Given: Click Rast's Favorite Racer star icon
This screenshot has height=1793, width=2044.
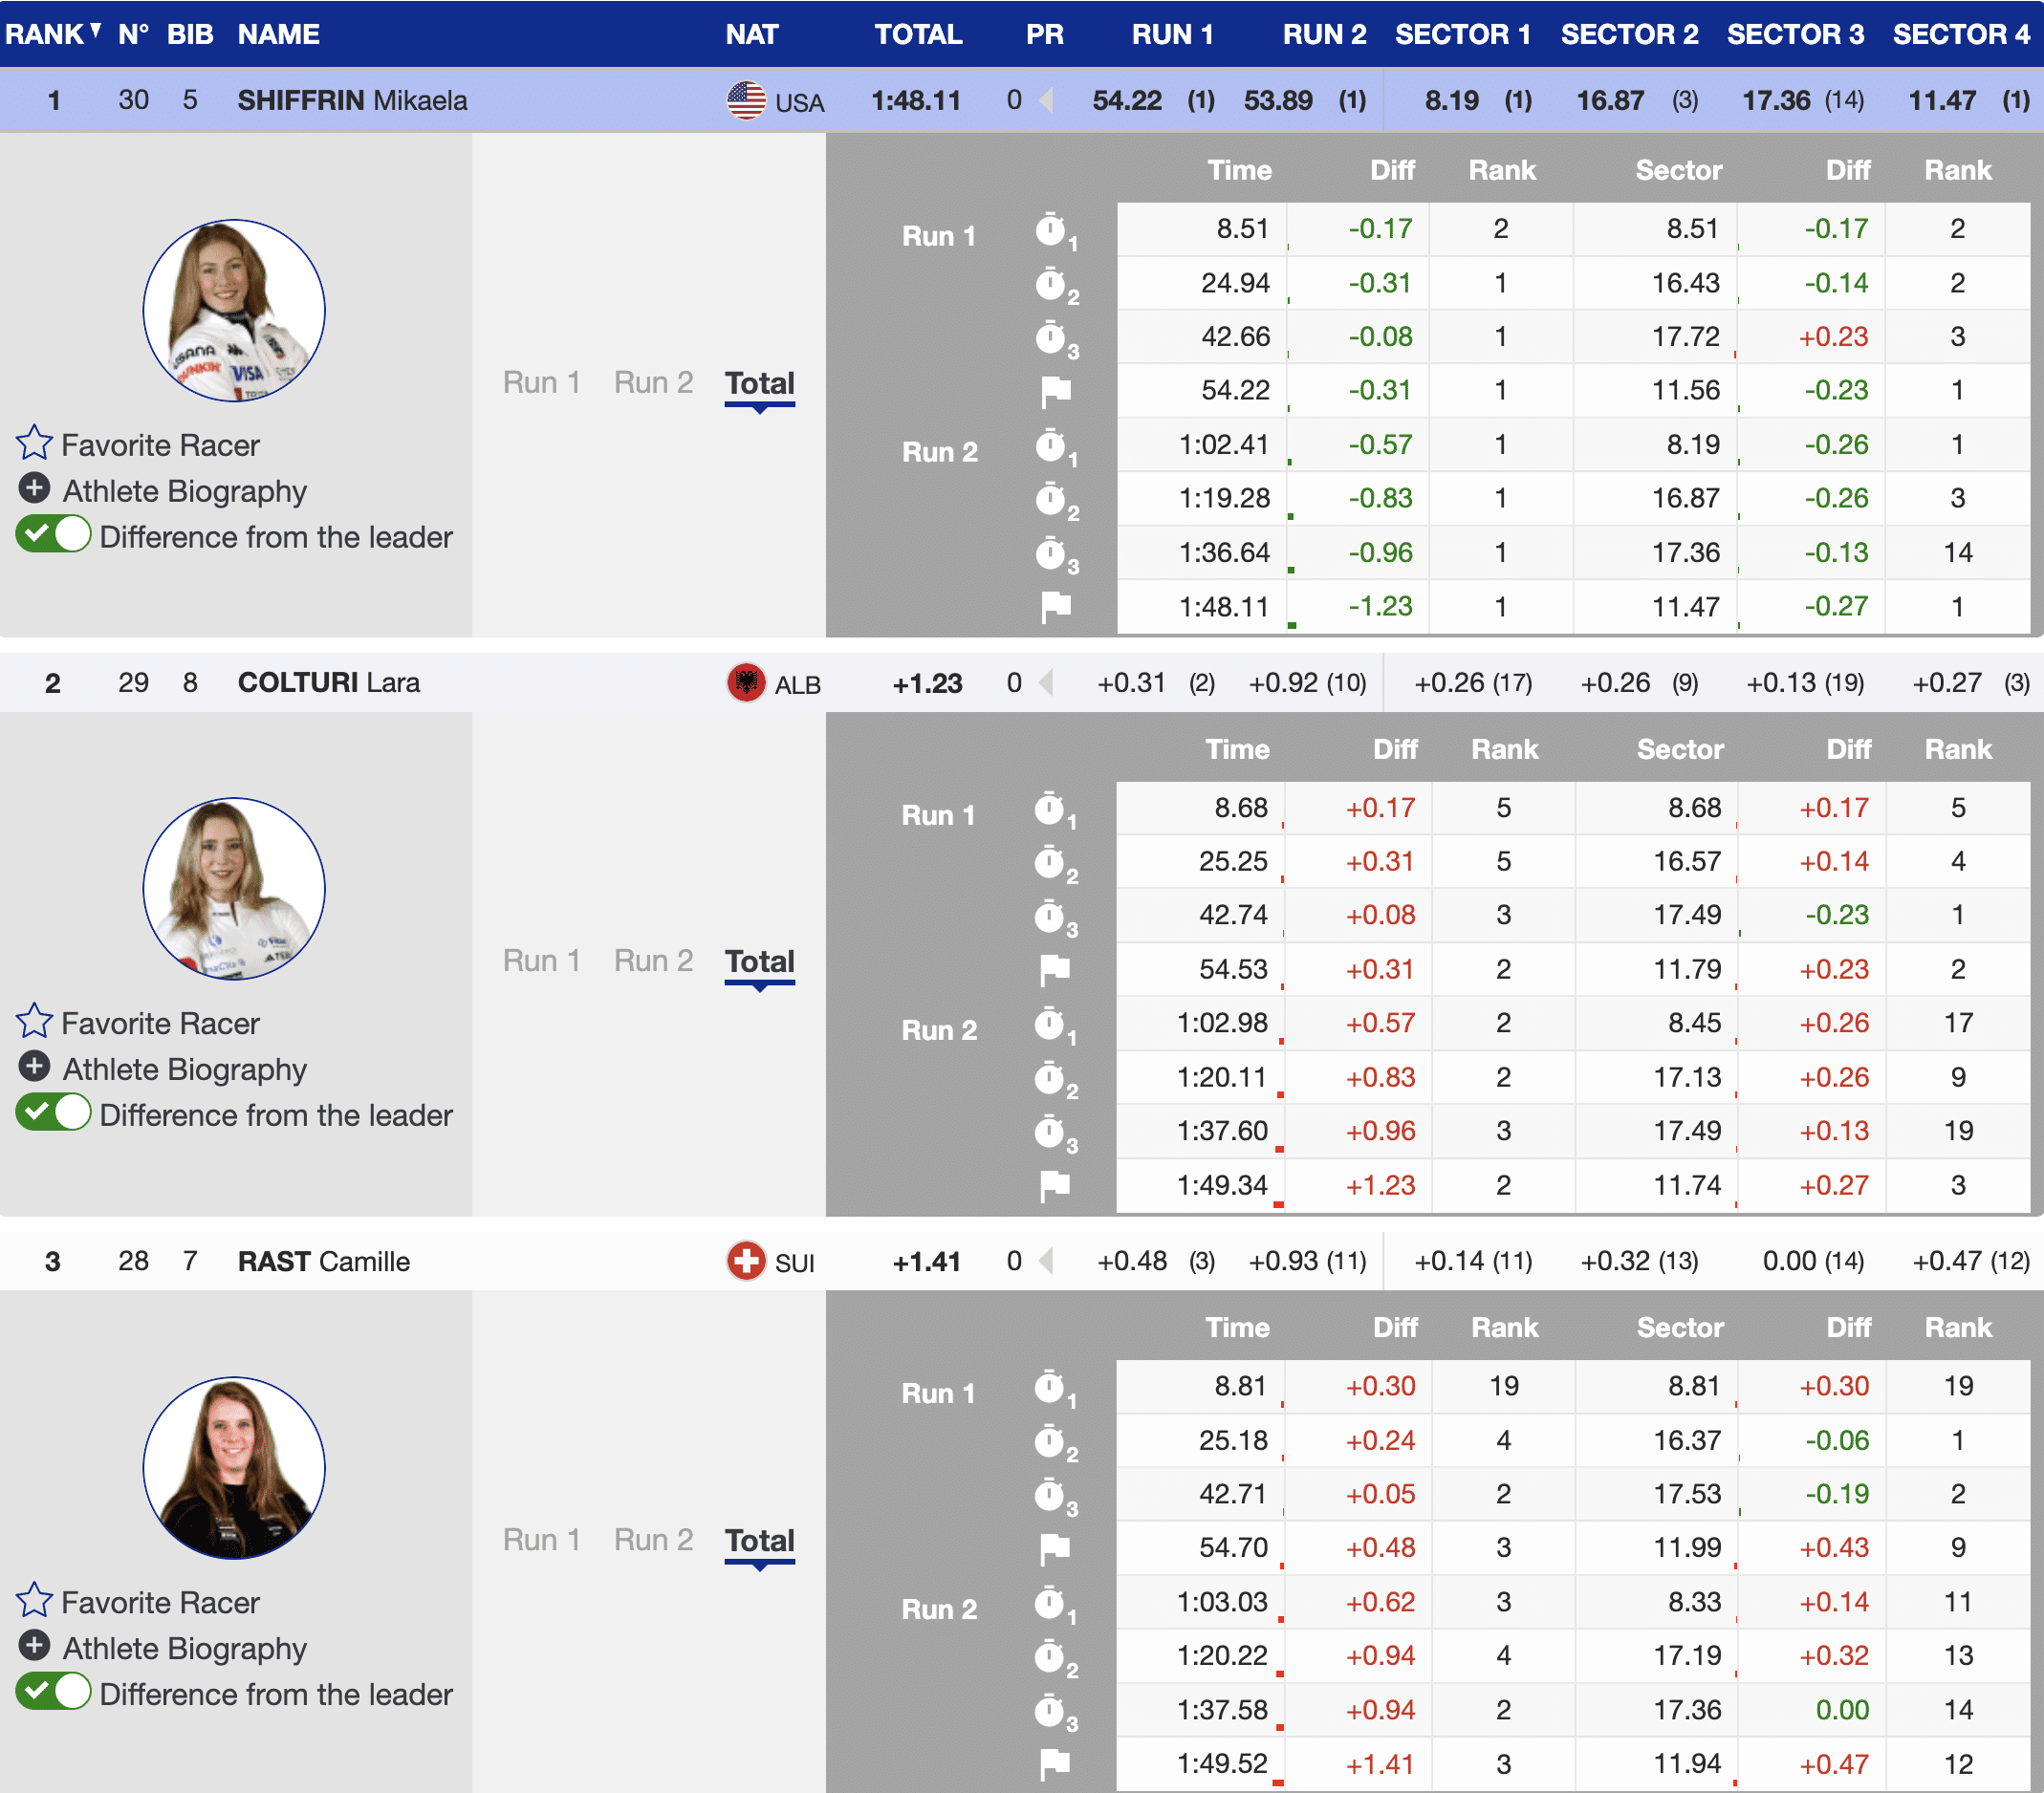Looking at the screenshot, I should 34,1600.
